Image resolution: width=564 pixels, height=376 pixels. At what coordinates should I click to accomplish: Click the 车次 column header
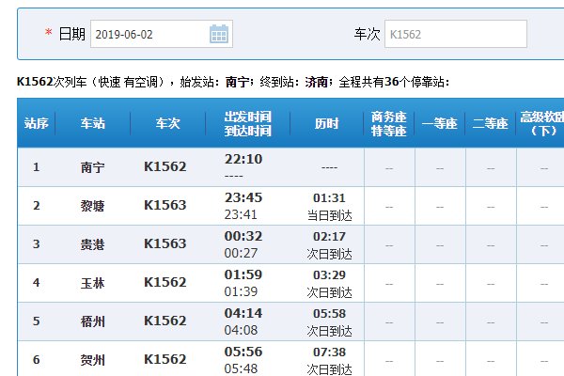tap(167, 123)
